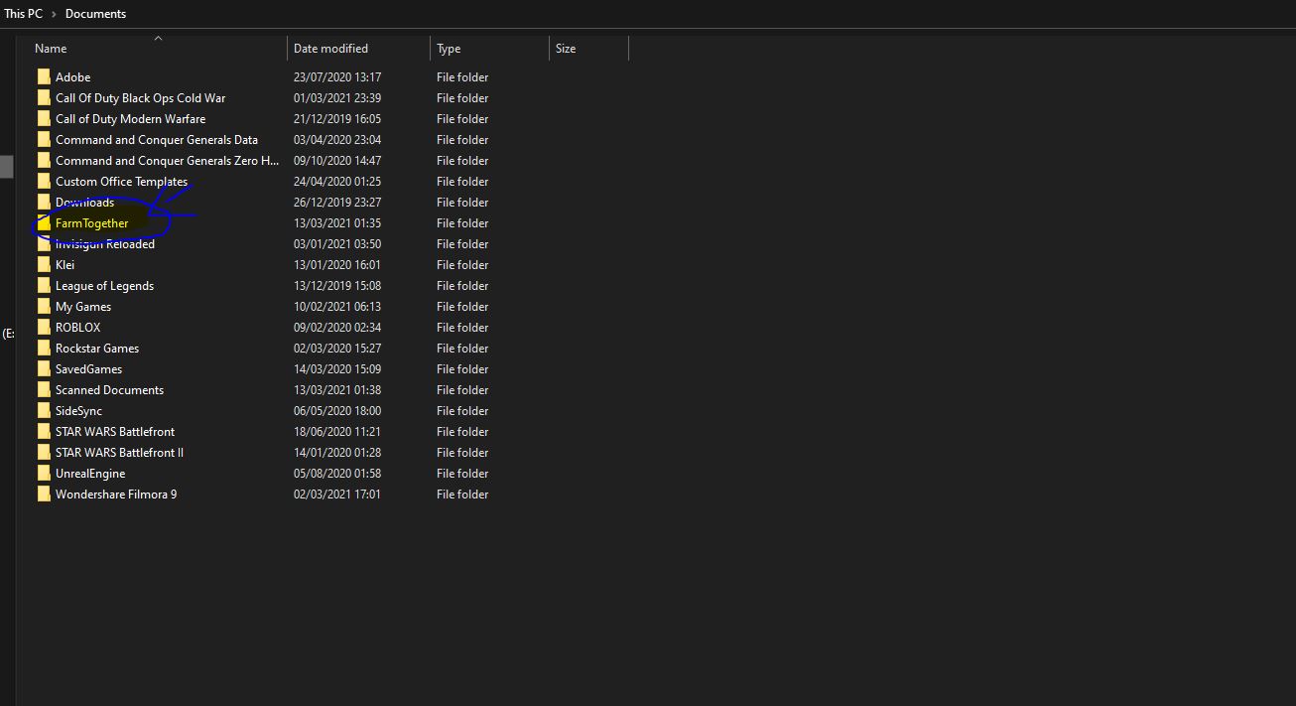Viewport: 1296px width, 706px height.
Task: Select the SavedGames folder icon
Action: tap(44, 369)
